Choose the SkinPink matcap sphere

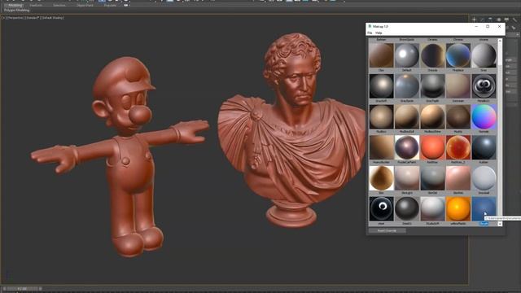point(458,178)
